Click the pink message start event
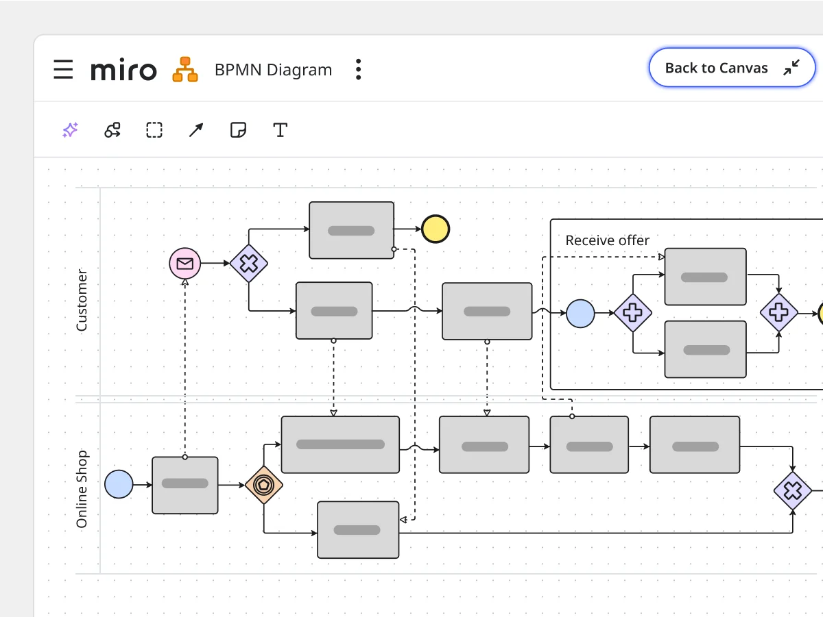This screenshot has width=823, height=617. [185, 263]
